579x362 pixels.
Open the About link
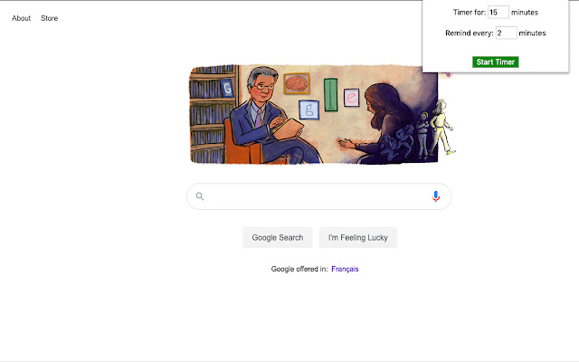[x=21, y=18]
